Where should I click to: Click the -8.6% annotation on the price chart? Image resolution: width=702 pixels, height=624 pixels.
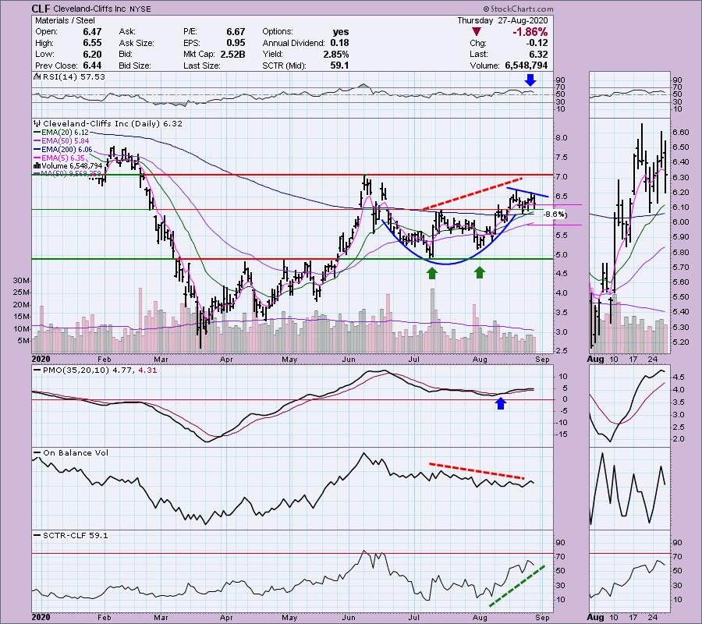click(x=555, y=214)
